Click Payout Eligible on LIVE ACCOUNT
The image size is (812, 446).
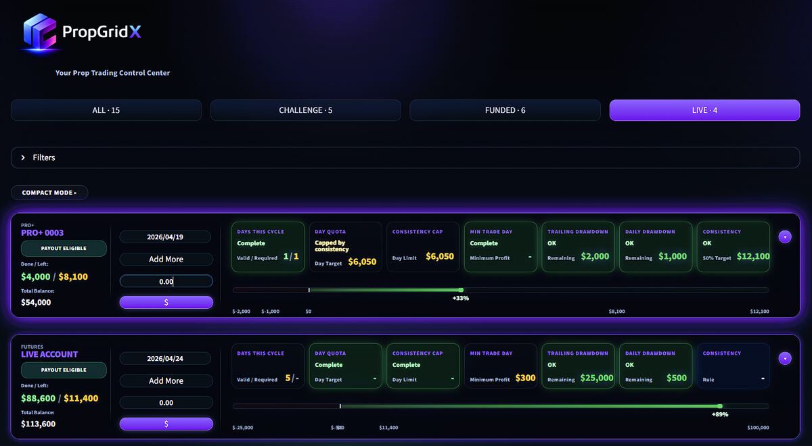coord(64,370)
